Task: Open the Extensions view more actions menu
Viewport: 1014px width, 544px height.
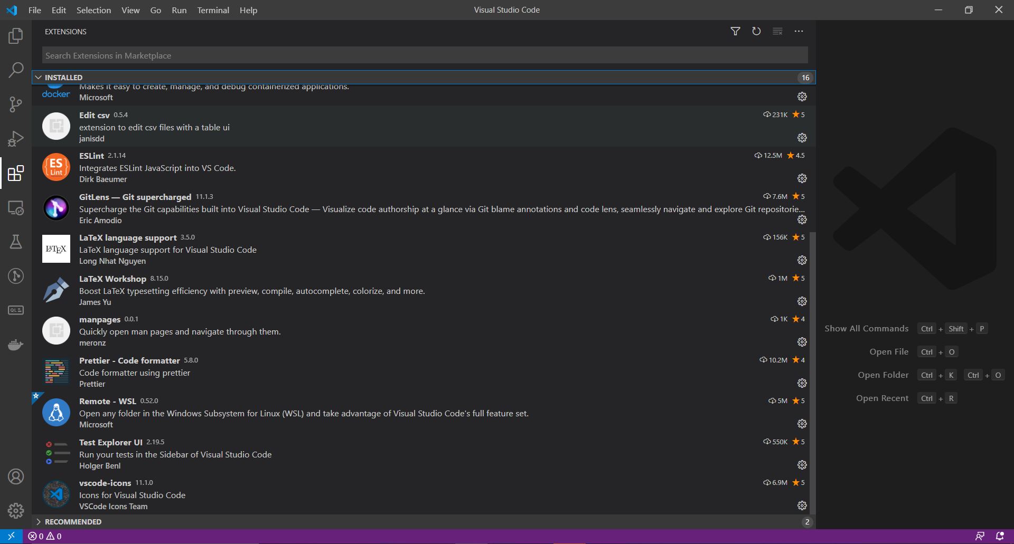Action: (x=799, y=32)
